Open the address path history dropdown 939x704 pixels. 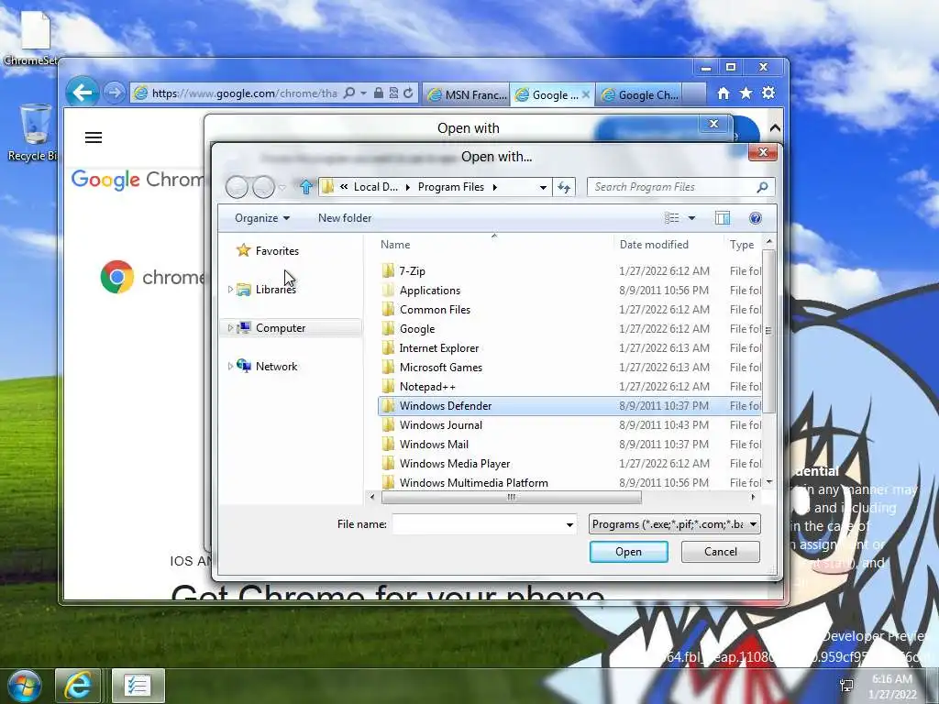pos(543,187)
